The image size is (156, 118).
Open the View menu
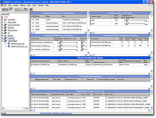[29, 5]
